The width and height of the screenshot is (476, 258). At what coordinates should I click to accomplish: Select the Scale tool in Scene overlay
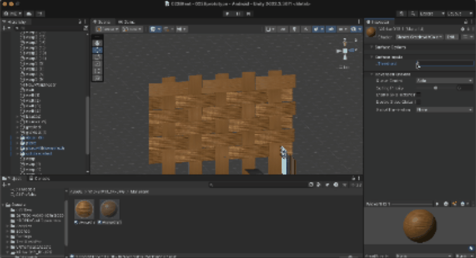(x=98, y=64)
